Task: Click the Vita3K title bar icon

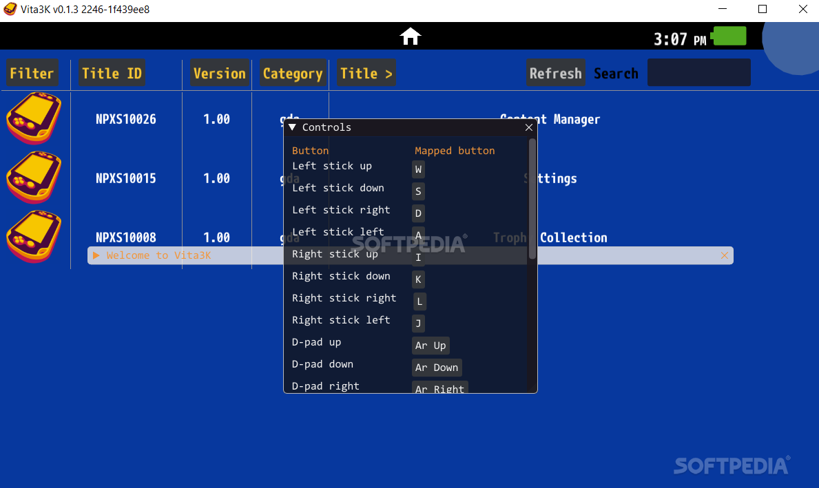Action: click(x=10, y=10)
